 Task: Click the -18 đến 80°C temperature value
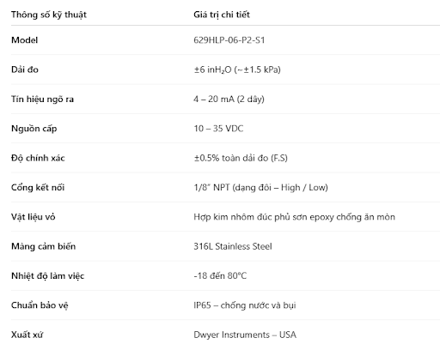[220, 275]
